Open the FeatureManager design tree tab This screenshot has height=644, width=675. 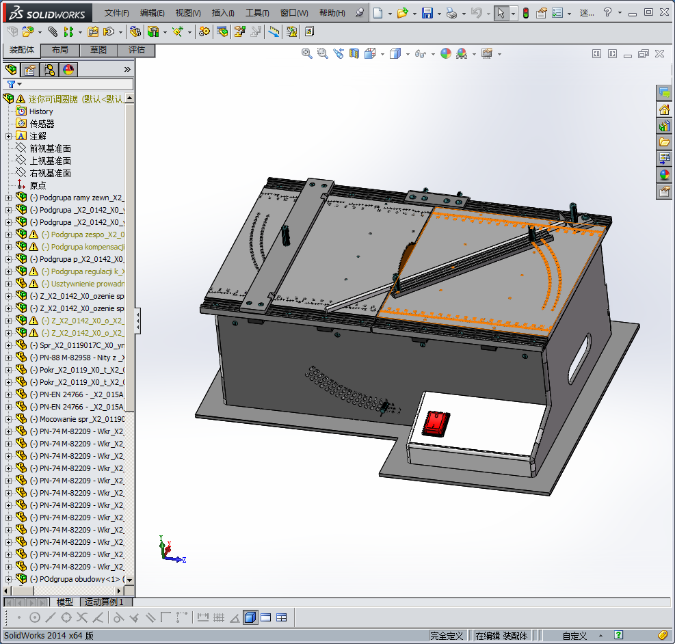[x=12, y=70]
